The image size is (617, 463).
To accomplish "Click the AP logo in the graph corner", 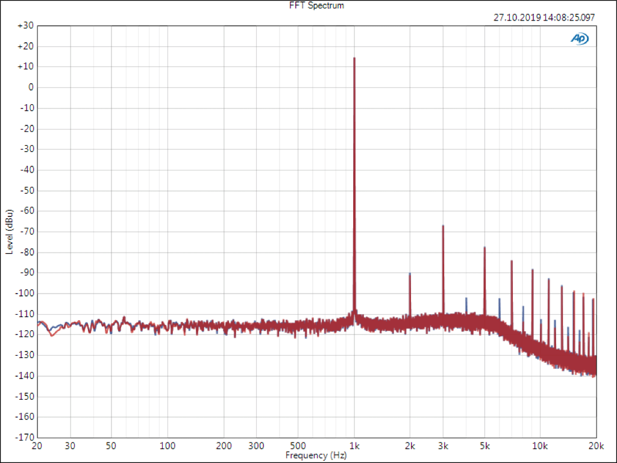I will [580, 39].
